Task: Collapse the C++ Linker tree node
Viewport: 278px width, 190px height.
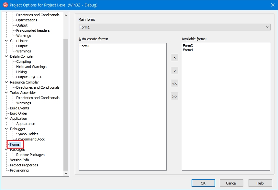Action: [x=6, y=41]
